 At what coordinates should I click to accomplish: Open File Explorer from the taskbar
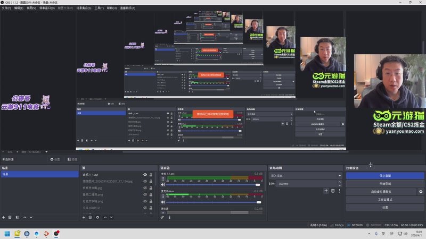(x=17, y=234)
